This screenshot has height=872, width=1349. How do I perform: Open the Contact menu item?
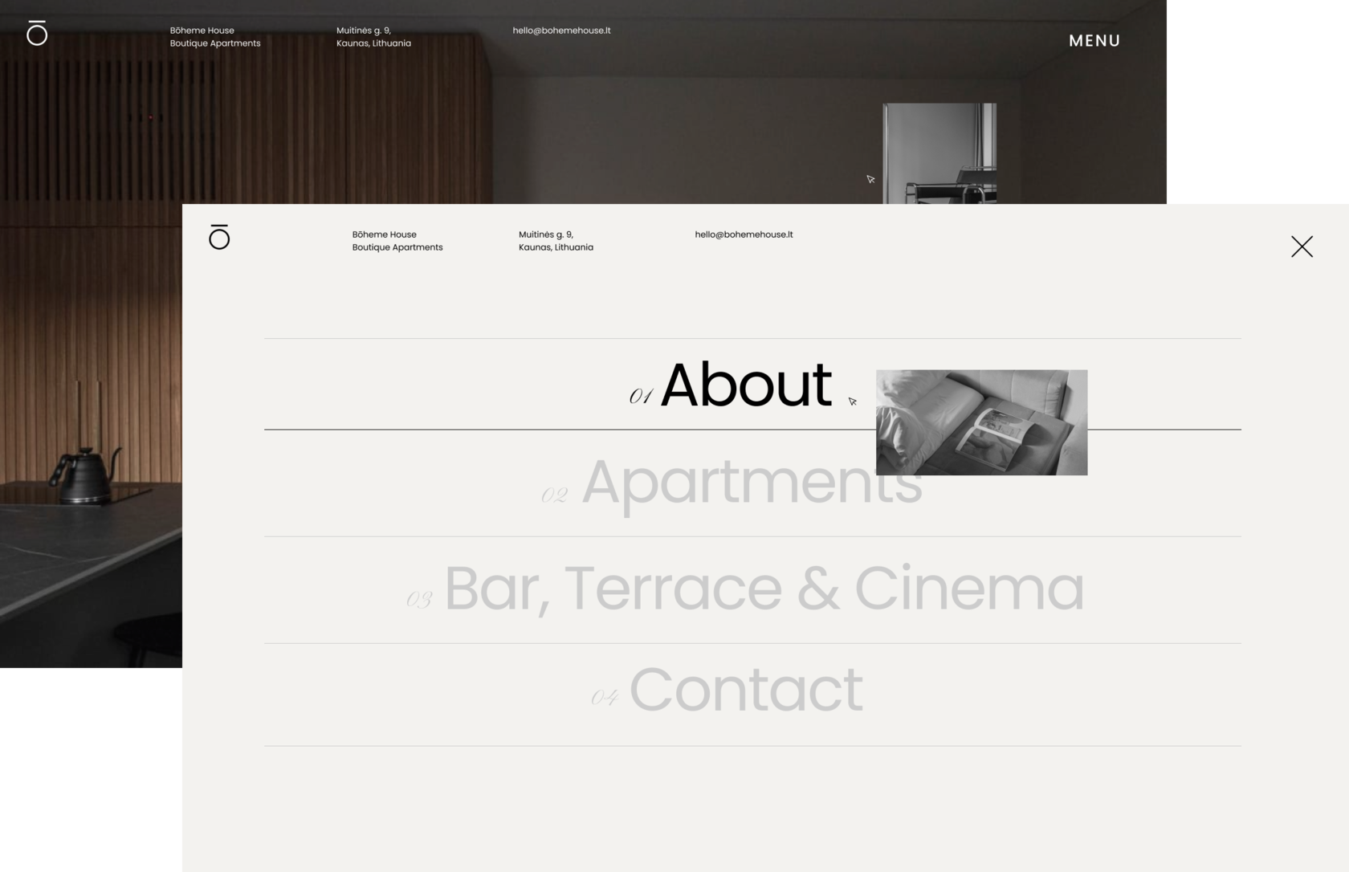[746, 690]
